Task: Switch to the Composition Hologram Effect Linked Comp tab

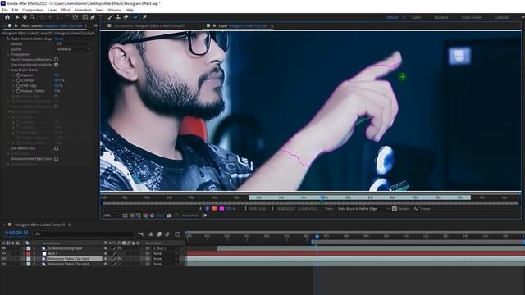Action: (x=149, y=25)
